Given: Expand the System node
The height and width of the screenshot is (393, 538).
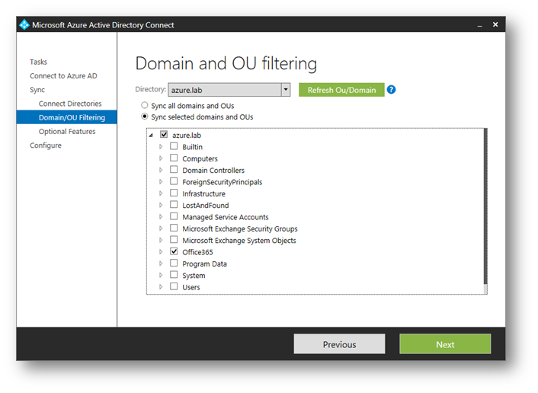Looking at the screenshot, I should click(x=161, y=275).
